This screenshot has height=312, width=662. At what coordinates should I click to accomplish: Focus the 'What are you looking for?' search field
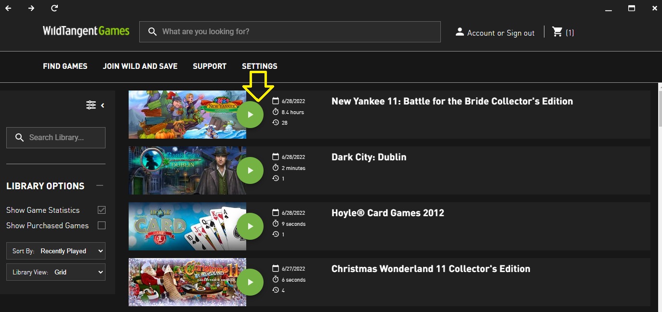pos(290,32)
